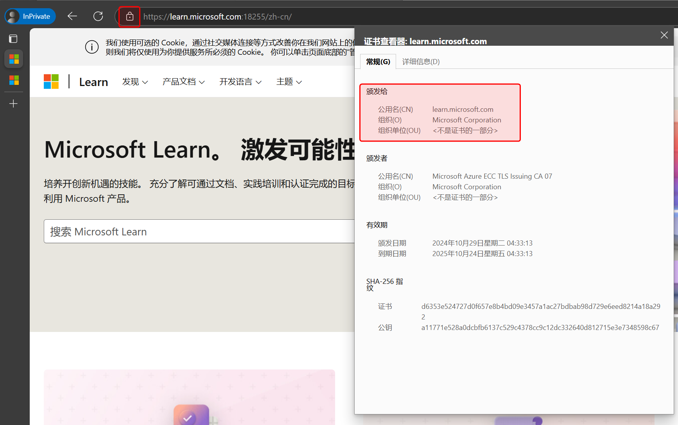Expand the 主题 dropdown menu
The width and height of the screenshot is (678, 425).
pyautogui.click(x=289, y=82)
